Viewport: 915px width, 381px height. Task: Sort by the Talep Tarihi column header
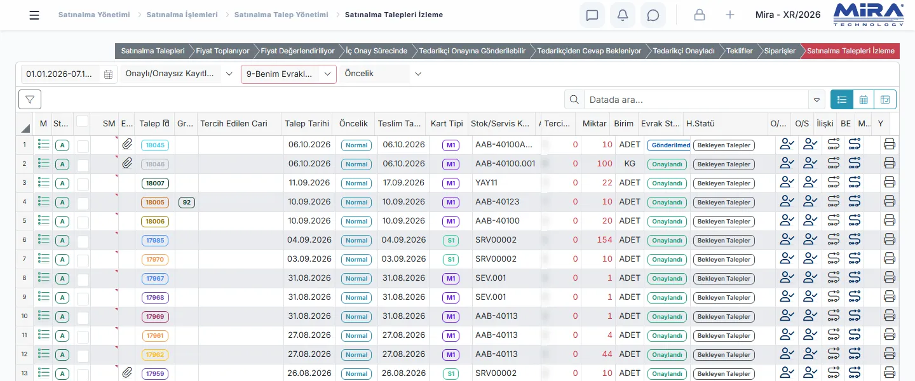pos(307,123)
